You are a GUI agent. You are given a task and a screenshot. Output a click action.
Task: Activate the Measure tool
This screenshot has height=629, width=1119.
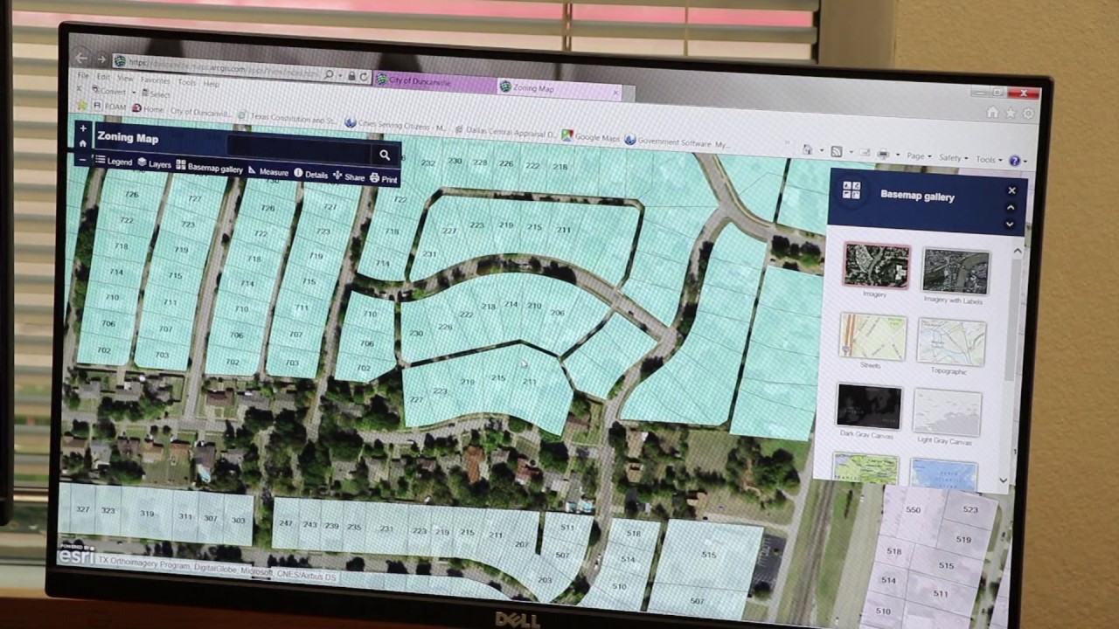(x=268, y=171)
